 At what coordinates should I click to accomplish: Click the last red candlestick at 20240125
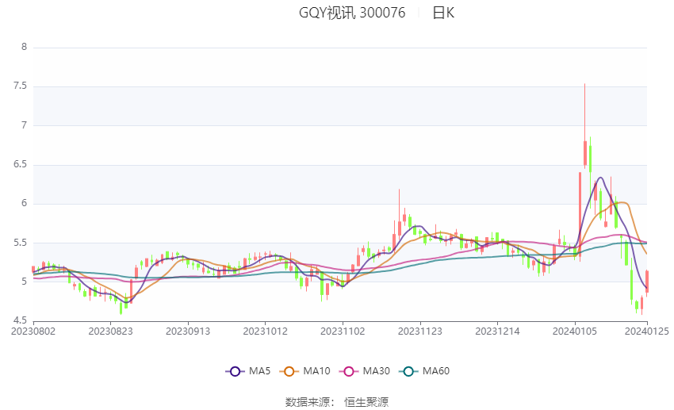tap(647, 282)
